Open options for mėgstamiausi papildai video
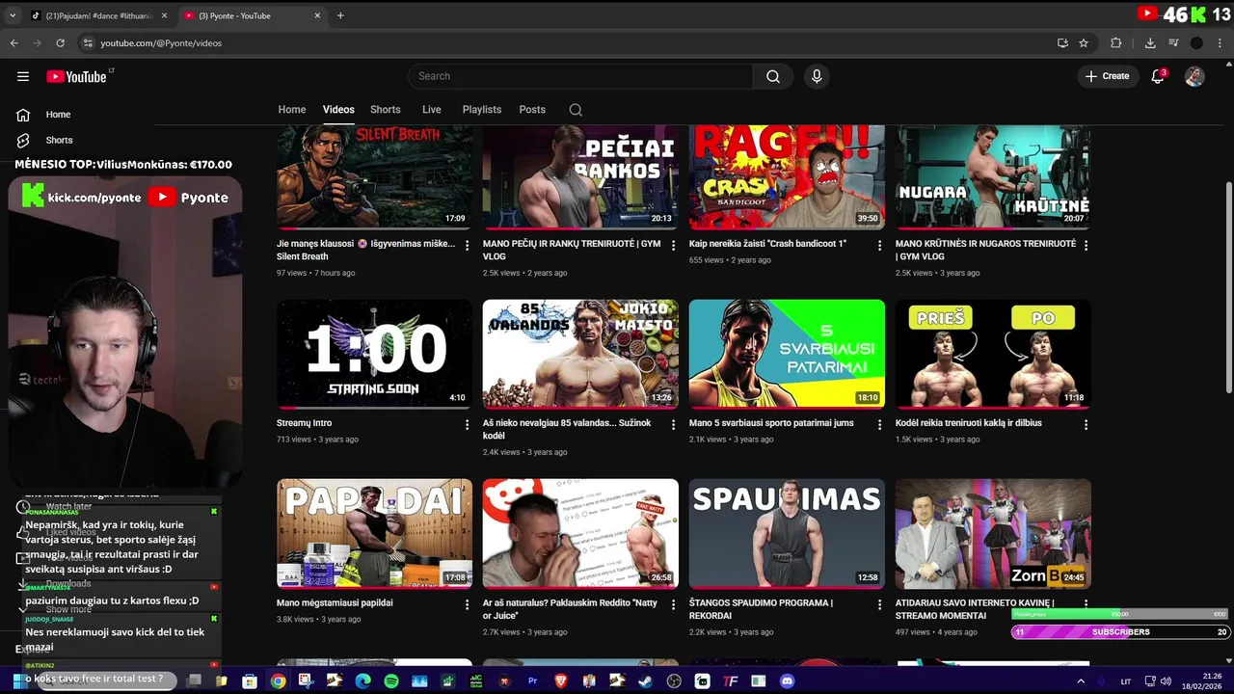1234x694 pixels. coord(467,604)
